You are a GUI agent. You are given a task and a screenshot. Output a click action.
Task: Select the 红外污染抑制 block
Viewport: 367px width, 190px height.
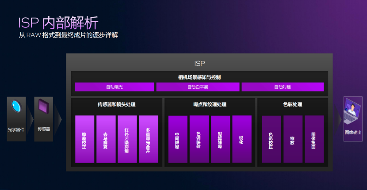[x=127, y=139]
